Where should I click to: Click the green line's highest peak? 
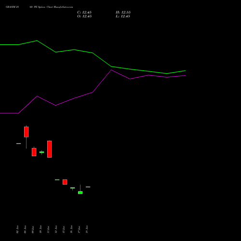point(37,40)
